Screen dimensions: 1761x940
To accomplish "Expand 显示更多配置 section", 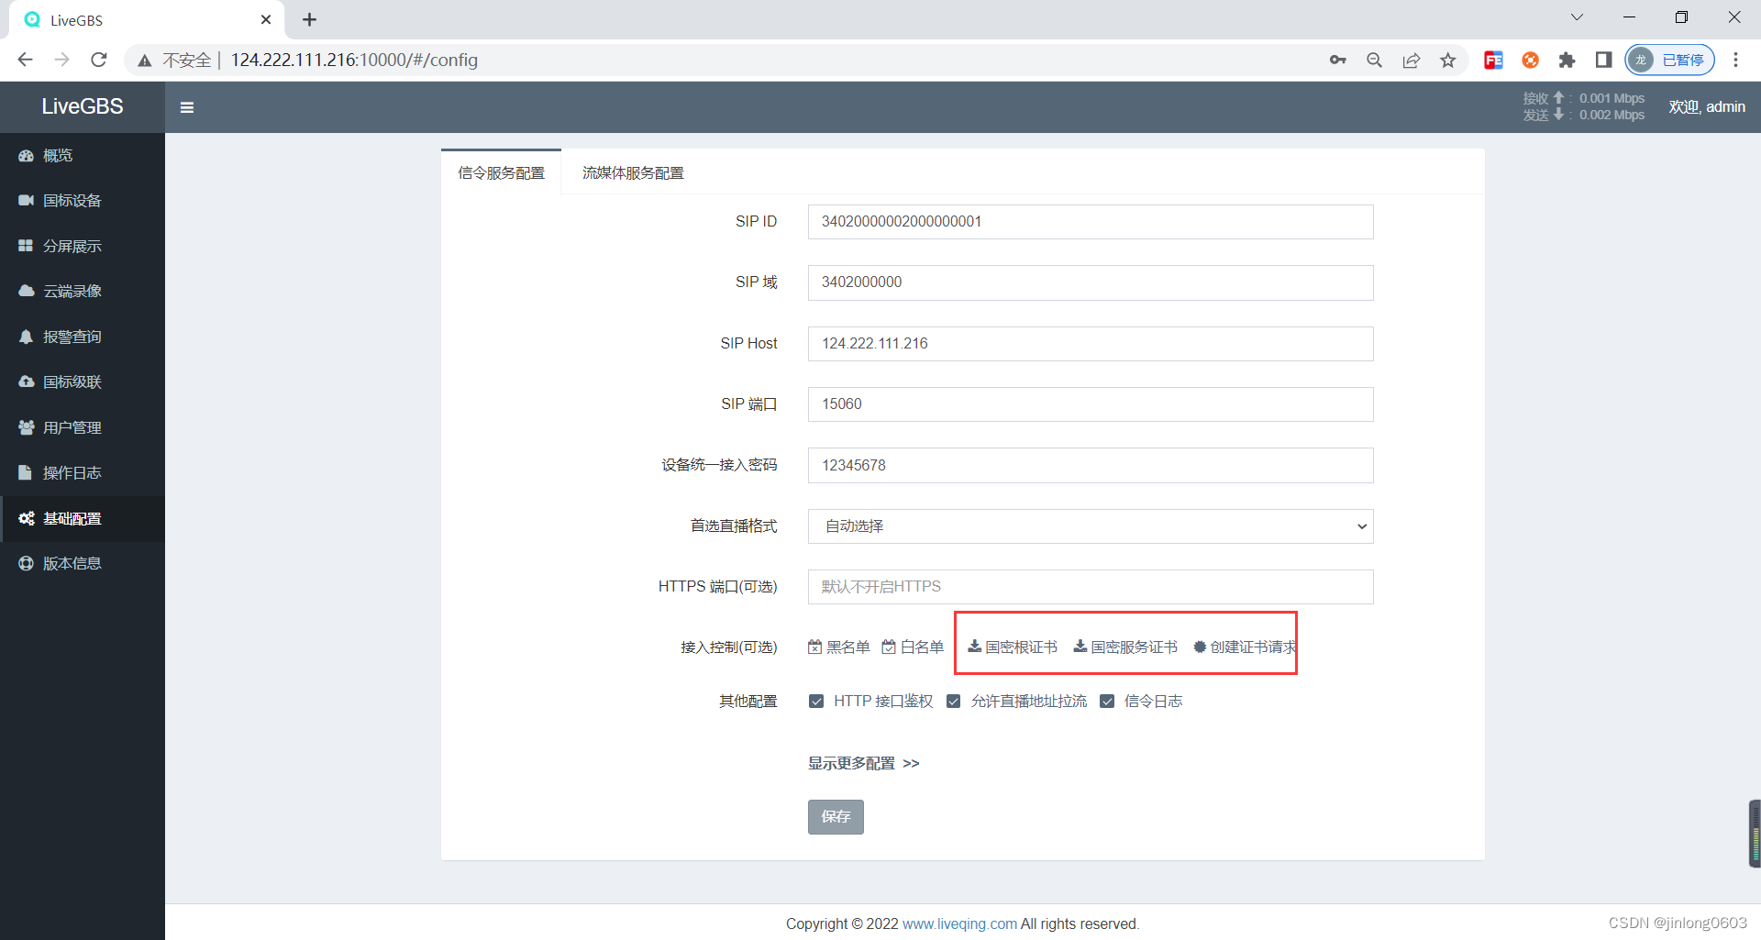I will click(863, 763).
